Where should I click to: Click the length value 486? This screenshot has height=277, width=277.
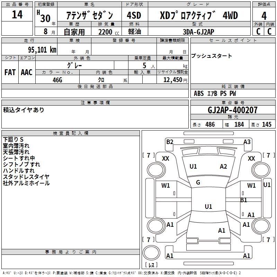point(210,124)
